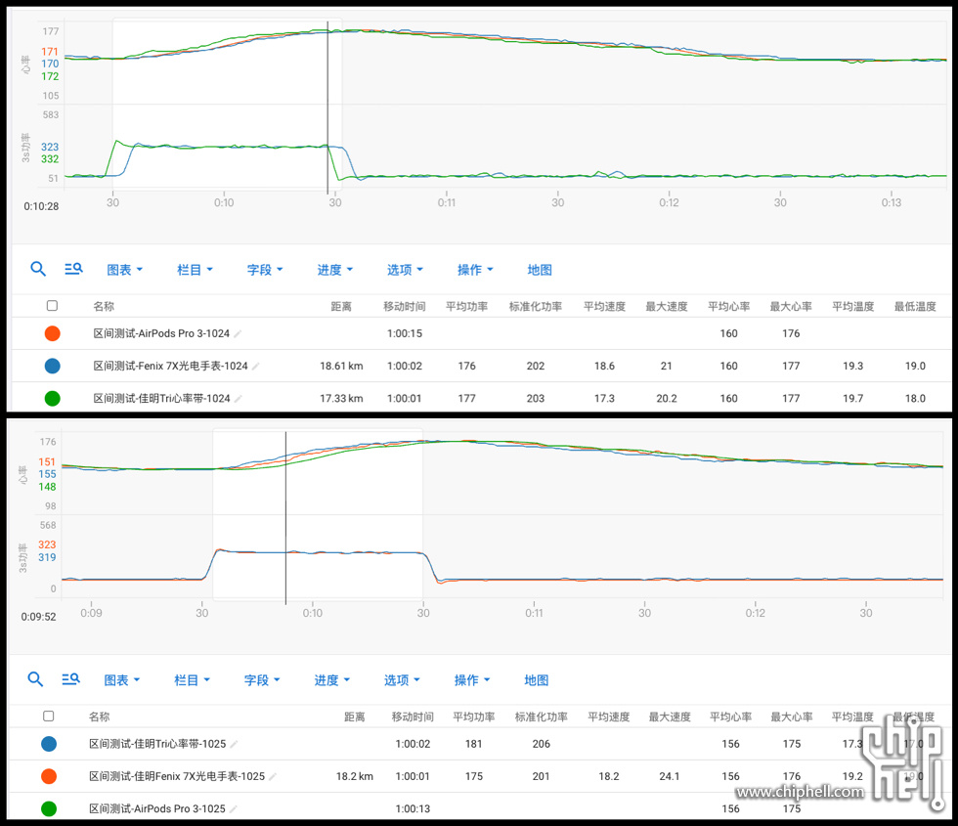This screenshot has width=958, height=826.
Task: Open the 字段 dropdown in the lower toolbar
Action: 262,680
